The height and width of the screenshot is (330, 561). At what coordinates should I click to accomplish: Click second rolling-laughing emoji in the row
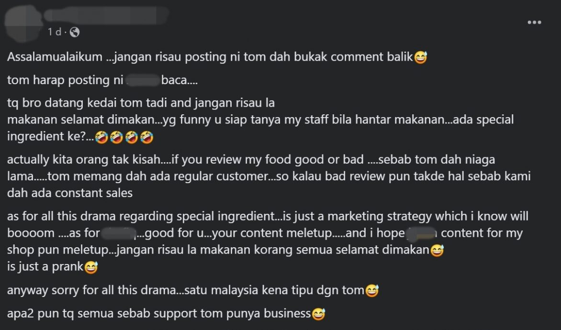tap(117, 137)
